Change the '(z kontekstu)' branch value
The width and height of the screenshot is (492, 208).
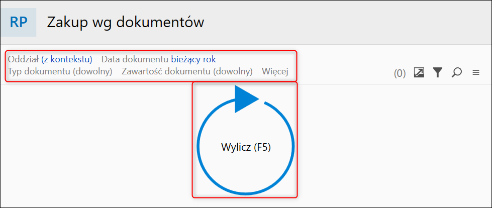point(67,59)
